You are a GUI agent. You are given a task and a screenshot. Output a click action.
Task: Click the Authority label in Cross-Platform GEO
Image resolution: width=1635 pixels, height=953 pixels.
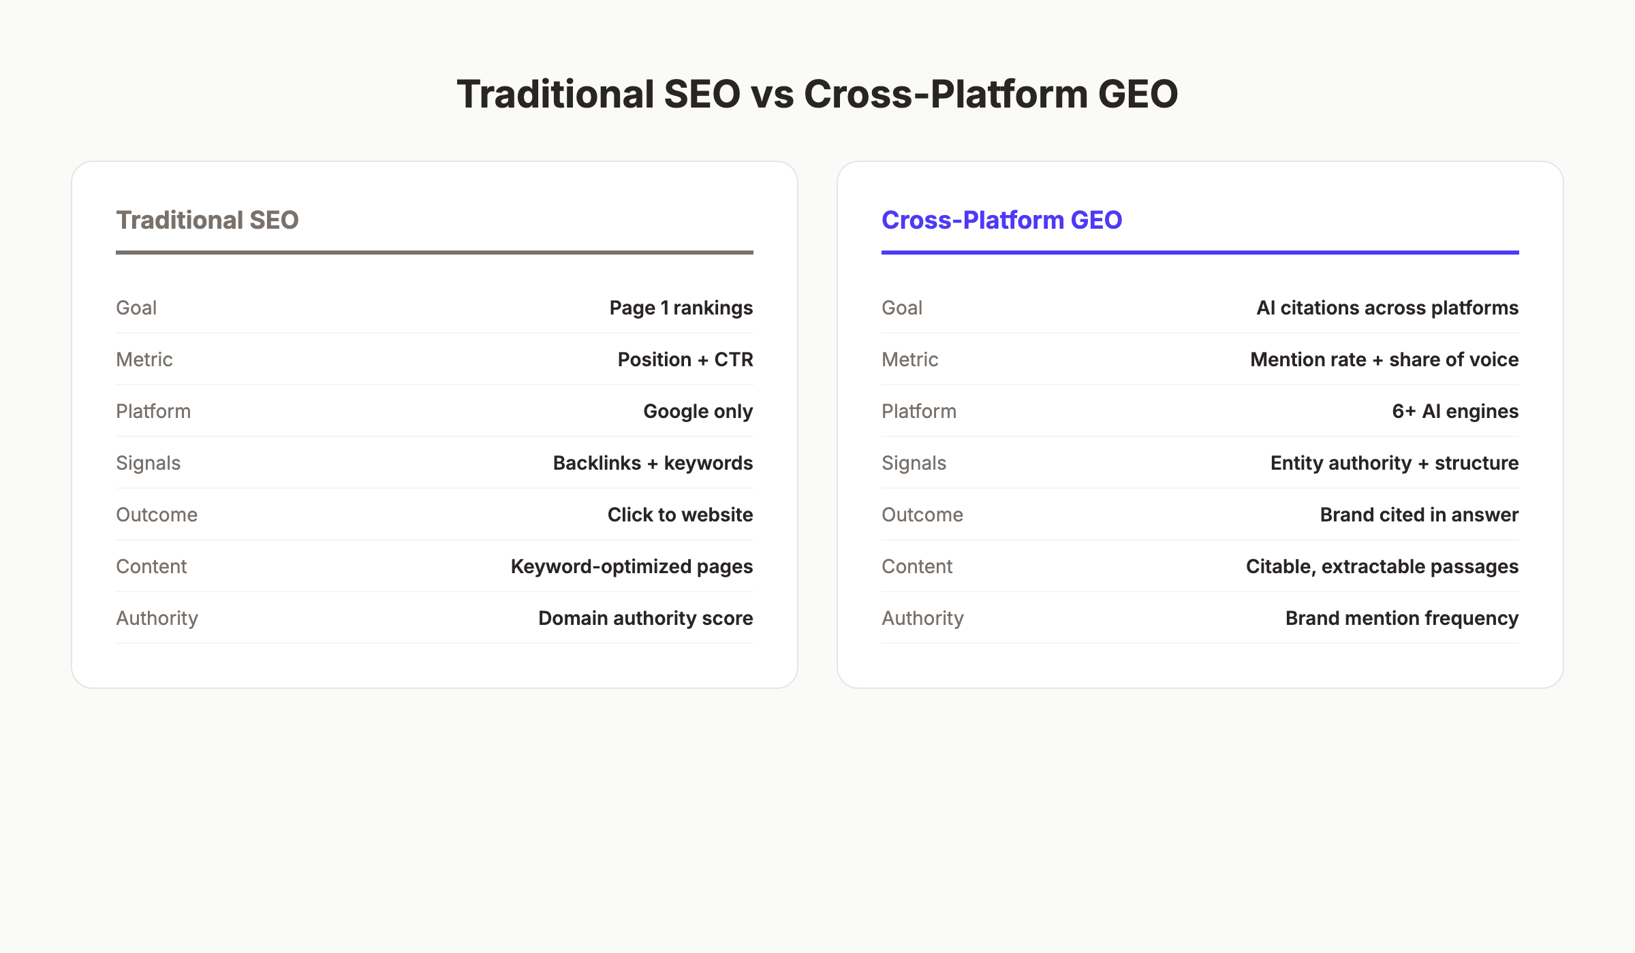coord(922,618)
